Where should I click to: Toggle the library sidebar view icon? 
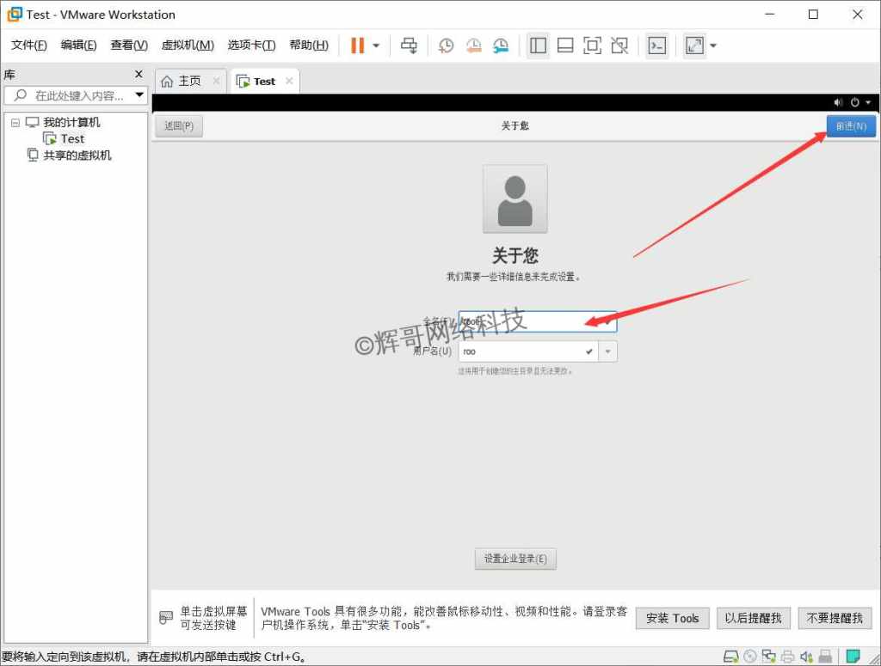[538, 46]
